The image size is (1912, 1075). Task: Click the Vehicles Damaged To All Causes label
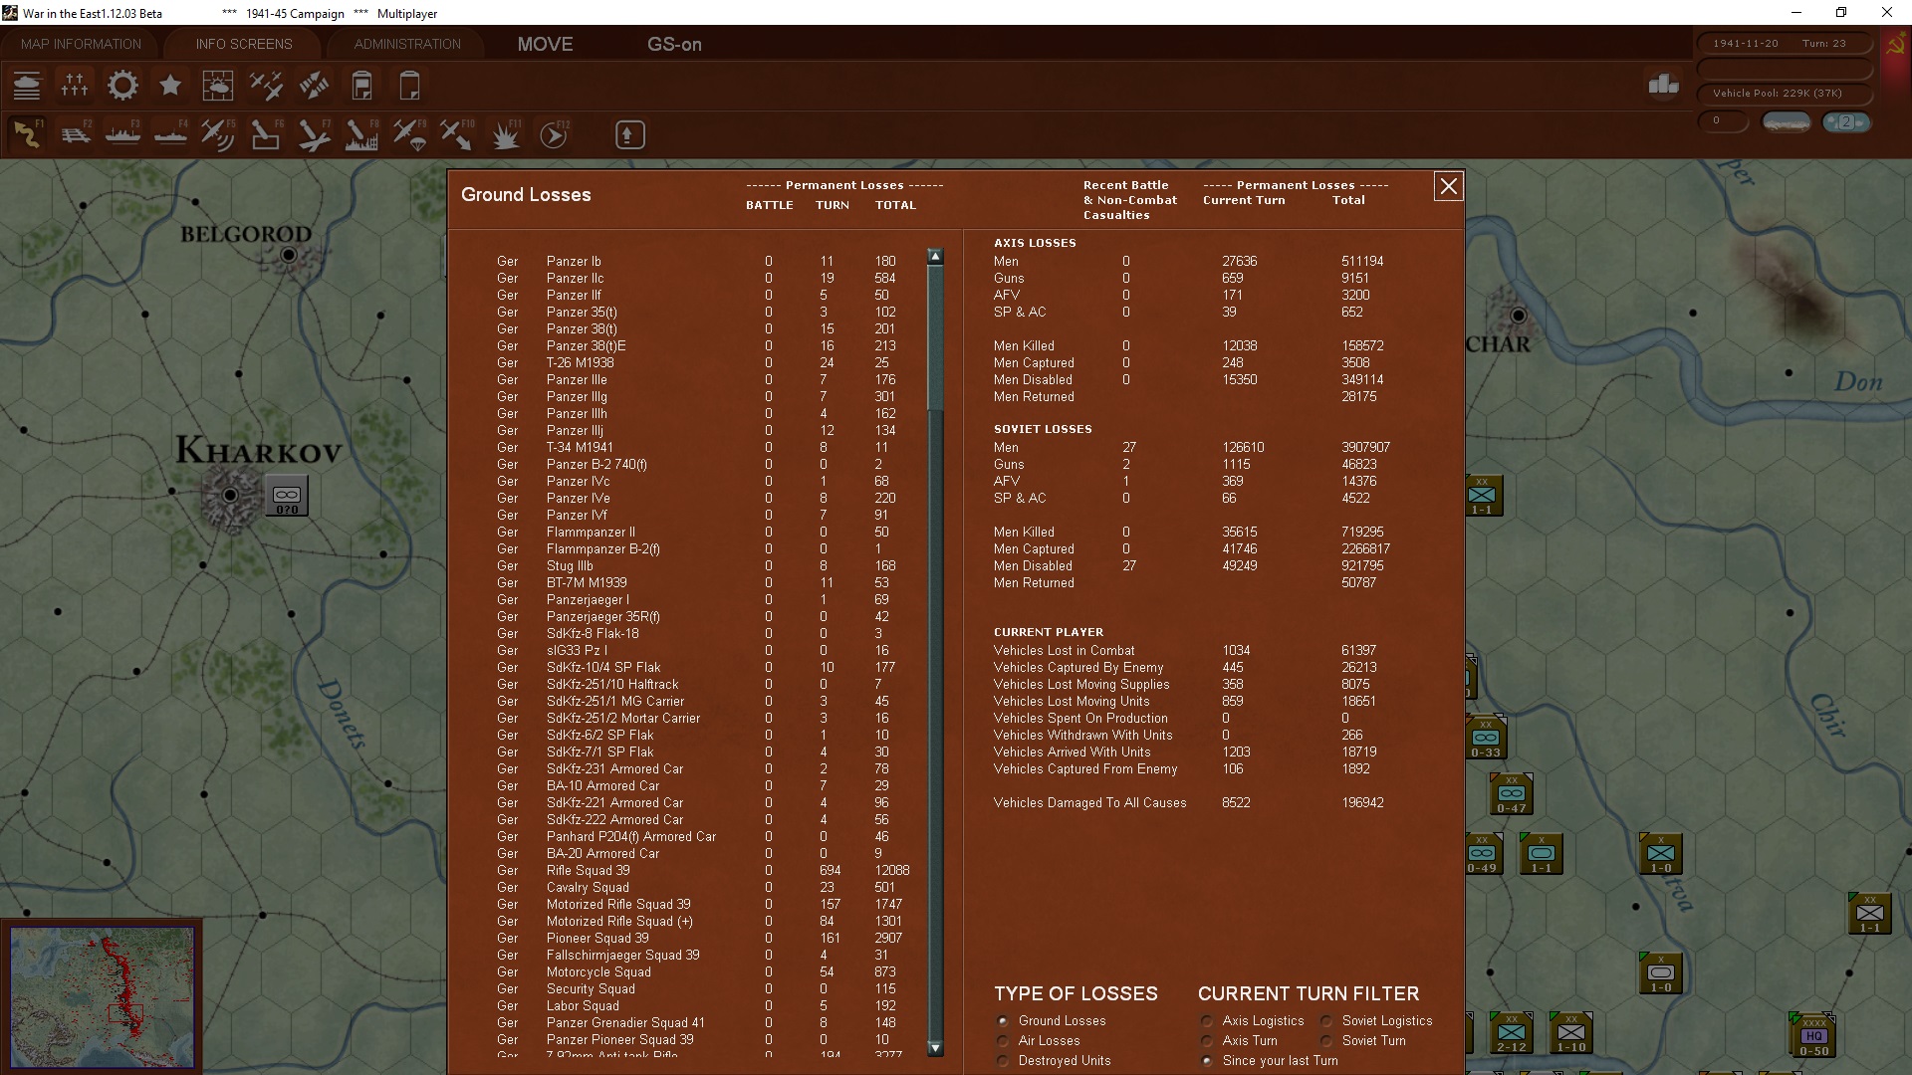coord(1089,803)
